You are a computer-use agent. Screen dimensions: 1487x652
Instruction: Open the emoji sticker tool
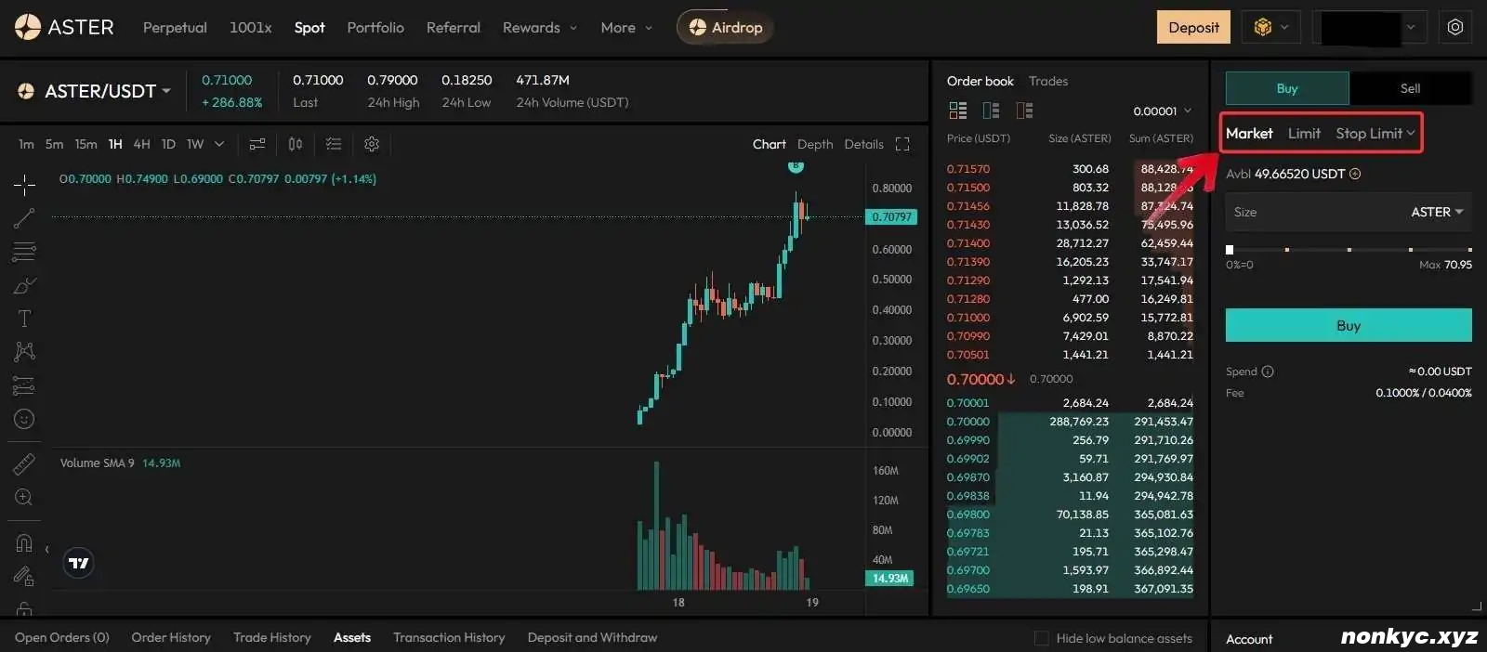pyautogui.click(x=24, y=419)
